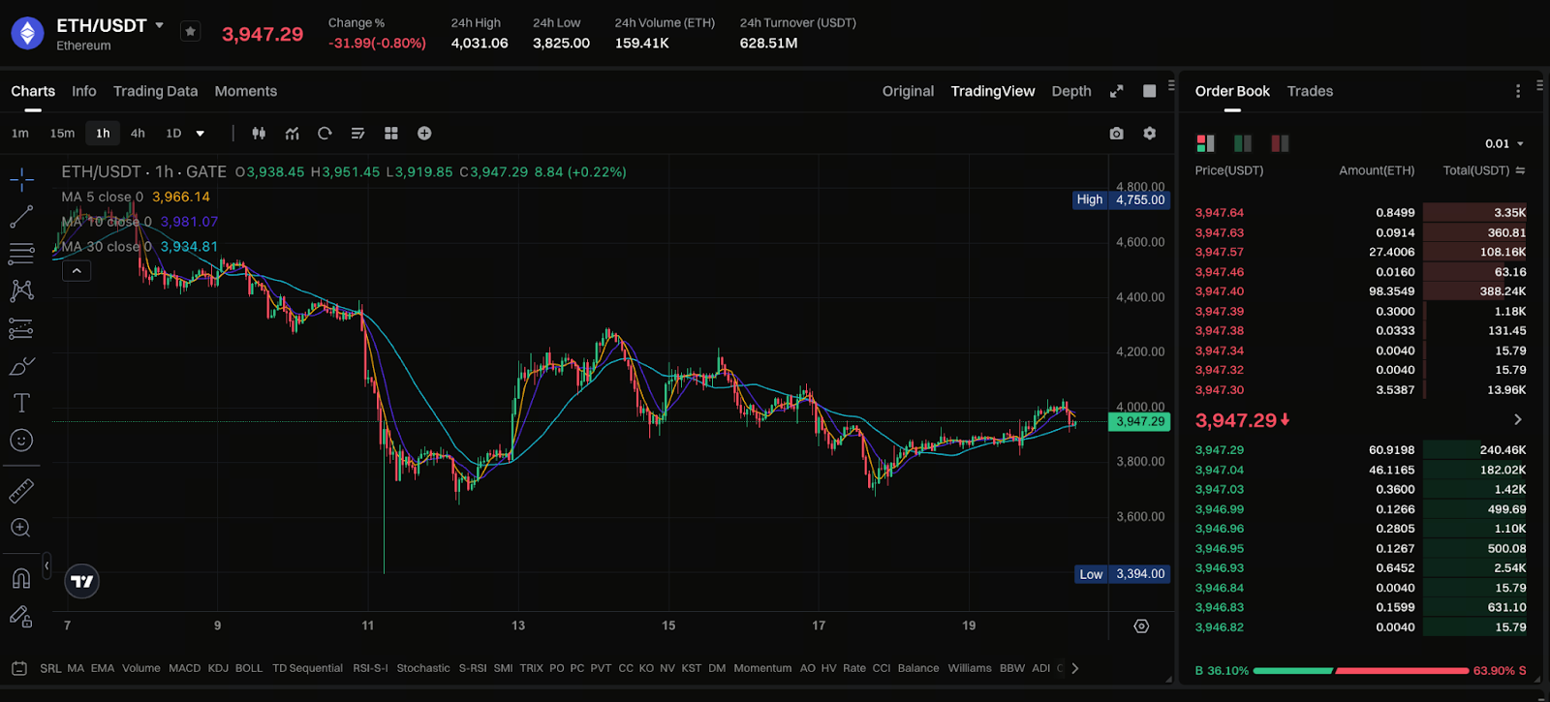Open the Trading Data tab
Screen dimensions: 1550x702
click(x=155, y=91)
